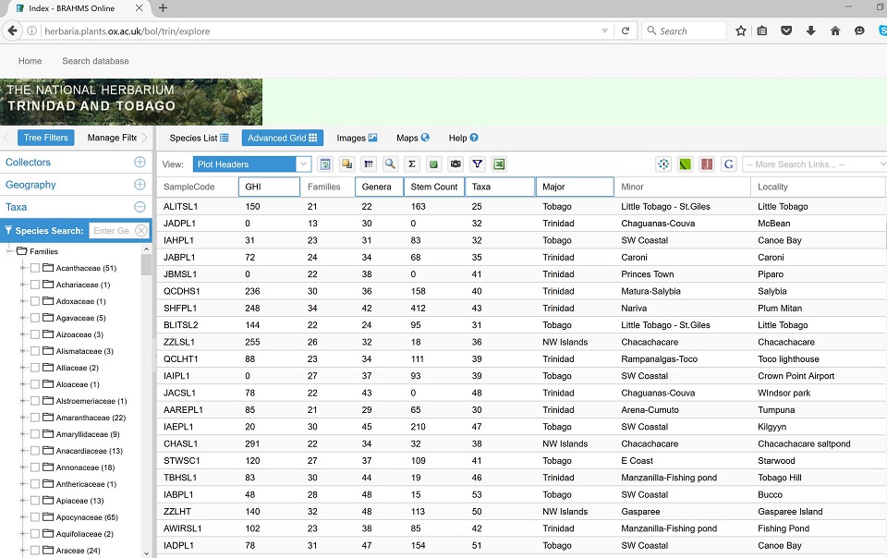Screen dimensions: 887x558
Task: Click the yellow stacked windows toolbar icon
Action: click(346, 164)
